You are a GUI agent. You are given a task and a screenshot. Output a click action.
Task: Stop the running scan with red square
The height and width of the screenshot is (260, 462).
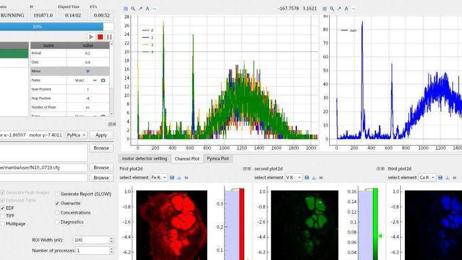point(100,37)
